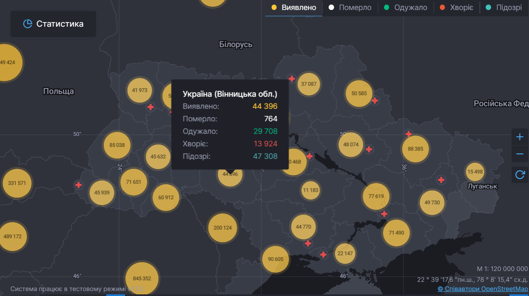This screenshot has height=296, width=529.
Task: Click the red cross left of 45 939 bubble
Action: (x=79, y=185)
